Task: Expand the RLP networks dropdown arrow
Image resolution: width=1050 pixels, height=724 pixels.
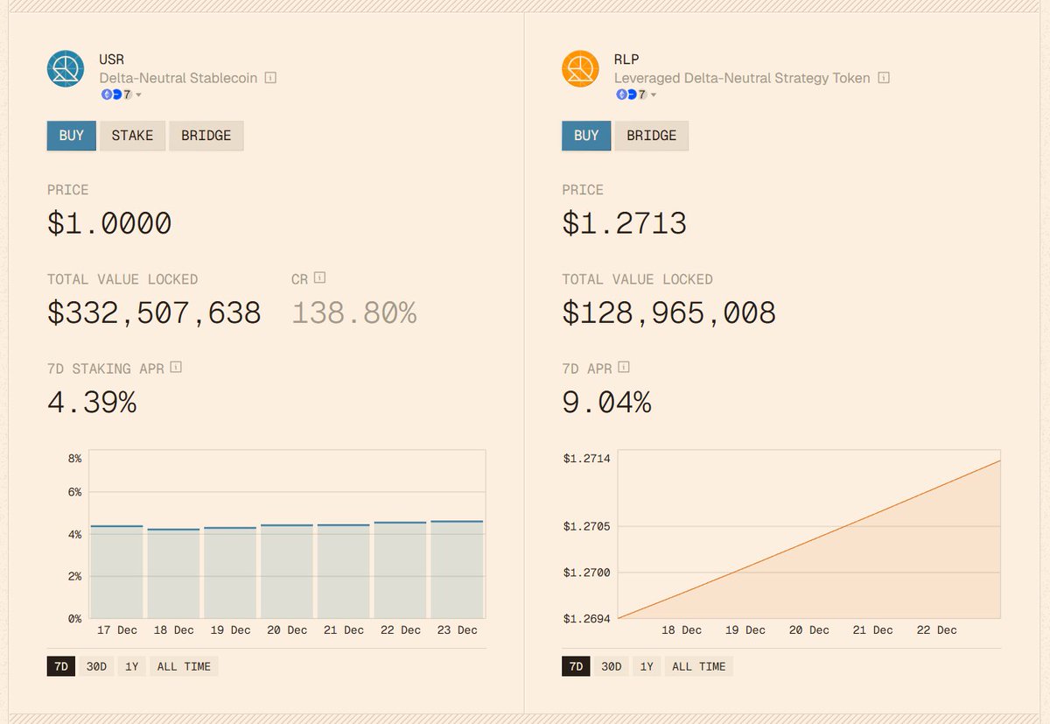Action: coord(653,95)
